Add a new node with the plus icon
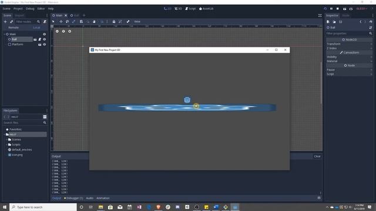The width and height of the screenshot is (376, 211). pos(5,22)
